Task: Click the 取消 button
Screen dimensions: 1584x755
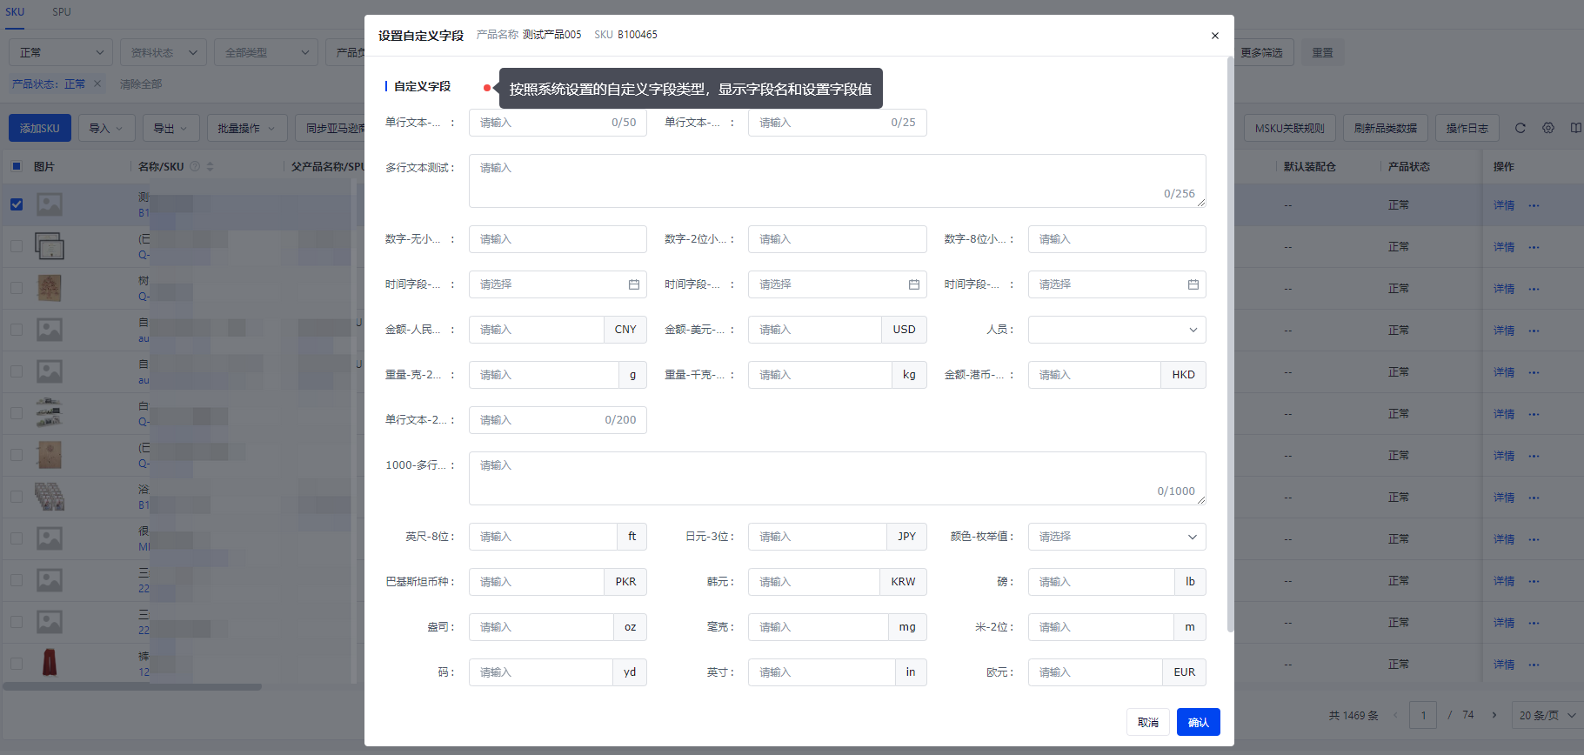Action: (x=1147, y=722)
